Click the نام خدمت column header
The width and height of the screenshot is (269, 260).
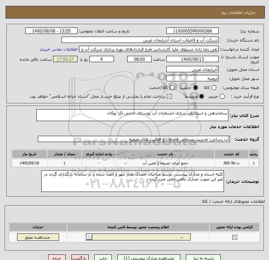[x=165, y=154]
